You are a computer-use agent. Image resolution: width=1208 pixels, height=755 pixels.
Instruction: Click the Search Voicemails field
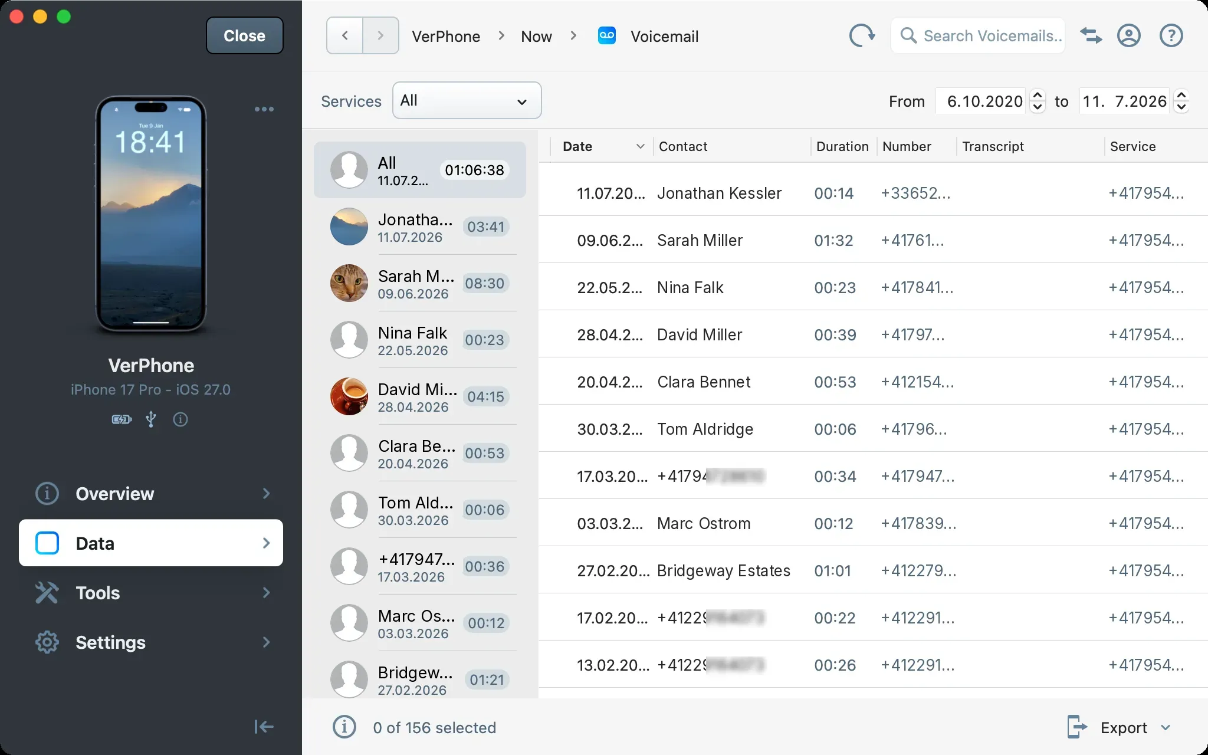click(x=978, y=36)
